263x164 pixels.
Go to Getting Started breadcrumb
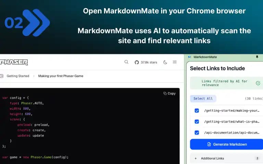pos(18,76)
